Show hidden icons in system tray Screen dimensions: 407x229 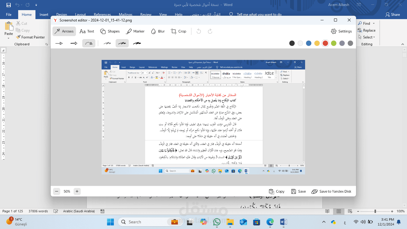coord(324,222)
